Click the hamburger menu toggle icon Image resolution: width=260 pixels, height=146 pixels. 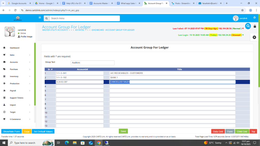[x=40, y=18]
